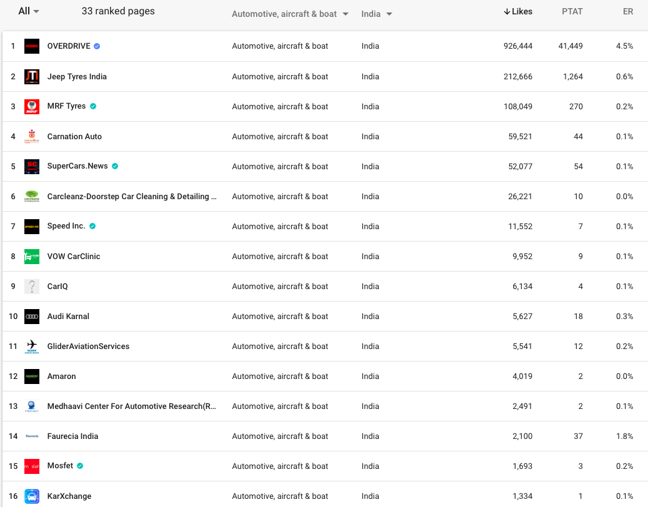Click Medhaavi Center logo icon
The height and width of the screenshot is (507, 648).
click(x=32, y=406)
